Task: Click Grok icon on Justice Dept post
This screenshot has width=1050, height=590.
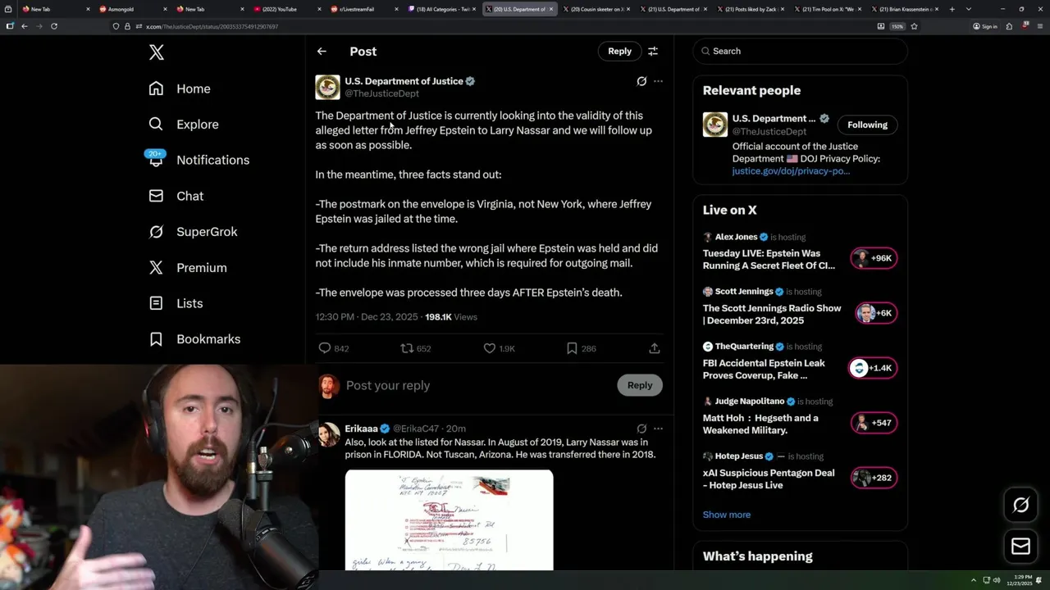Action: 641,81
